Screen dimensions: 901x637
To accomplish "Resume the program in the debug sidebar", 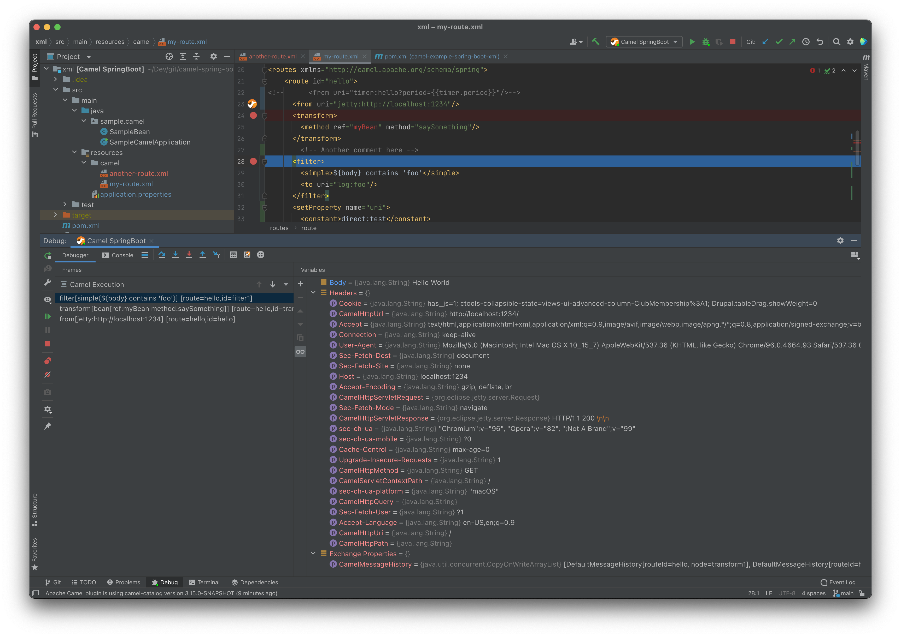I will point(48,316).
